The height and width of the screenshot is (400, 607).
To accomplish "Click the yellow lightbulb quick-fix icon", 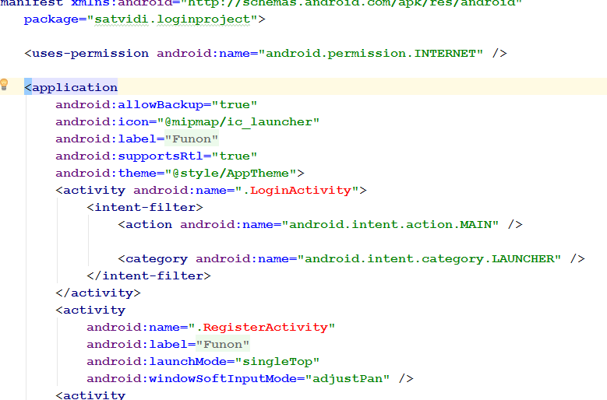I will [x=5, y=85].
